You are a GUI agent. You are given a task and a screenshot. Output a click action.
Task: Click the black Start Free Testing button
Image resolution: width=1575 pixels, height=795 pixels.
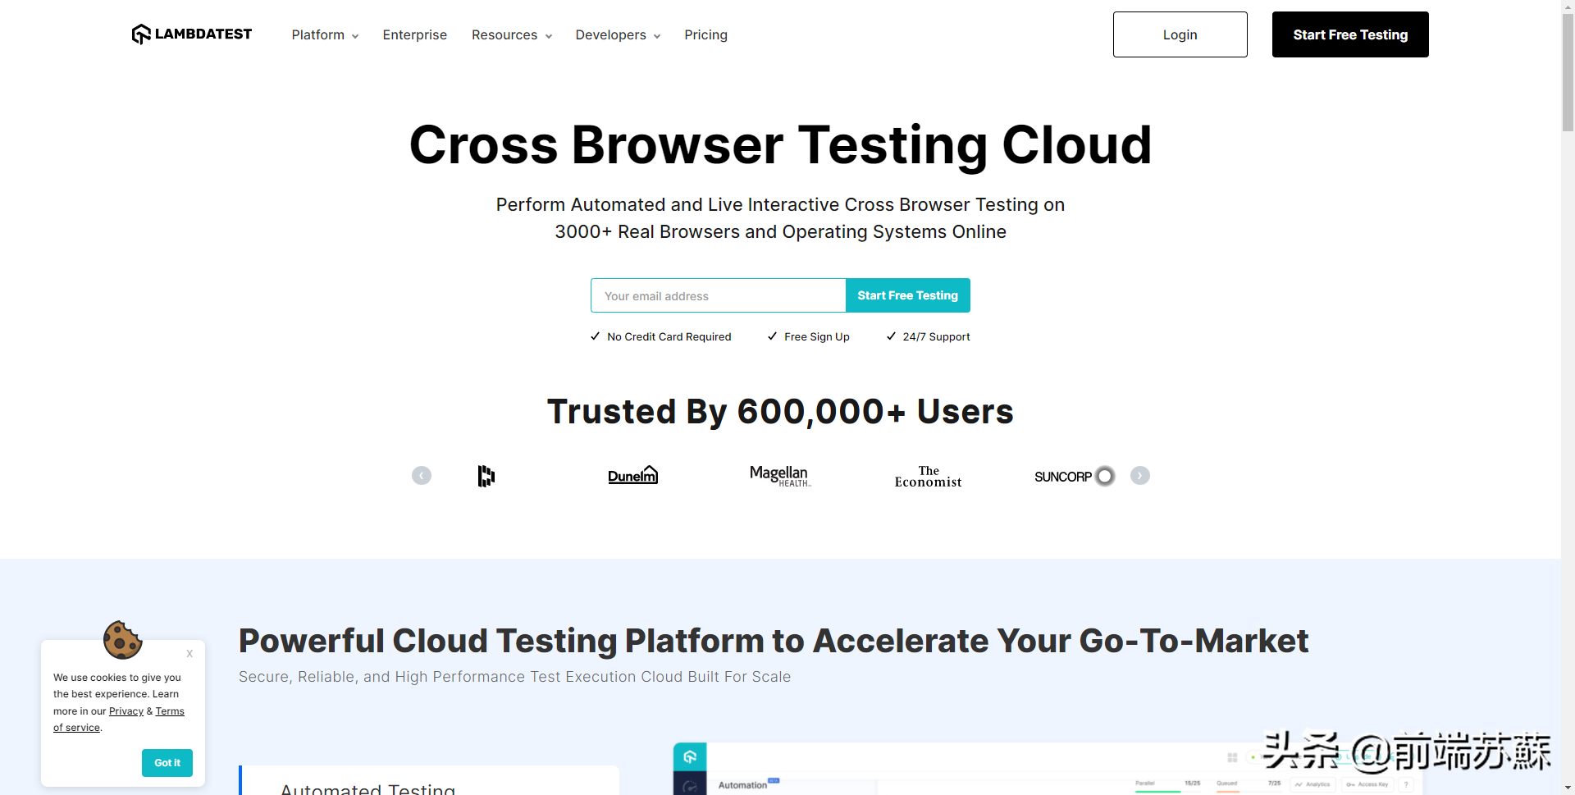click(1350, 34)
